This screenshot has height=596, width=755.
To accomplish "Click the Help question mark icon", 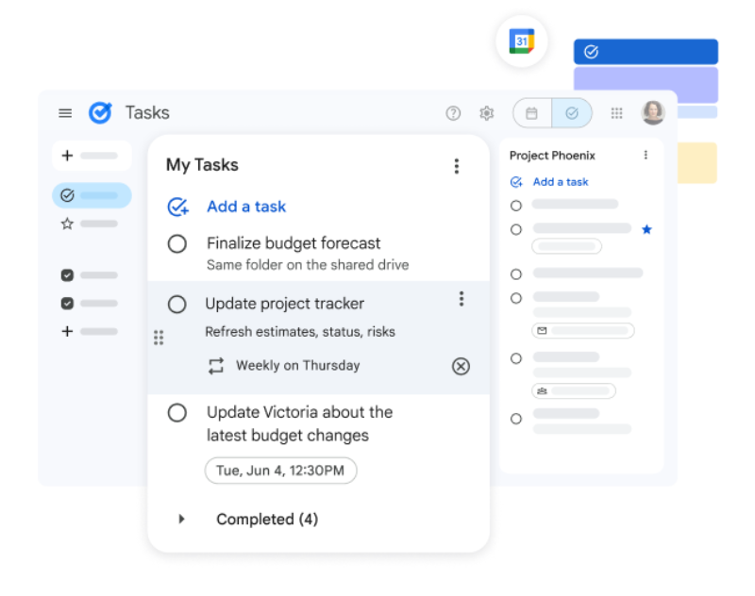I will coord(453,113).
